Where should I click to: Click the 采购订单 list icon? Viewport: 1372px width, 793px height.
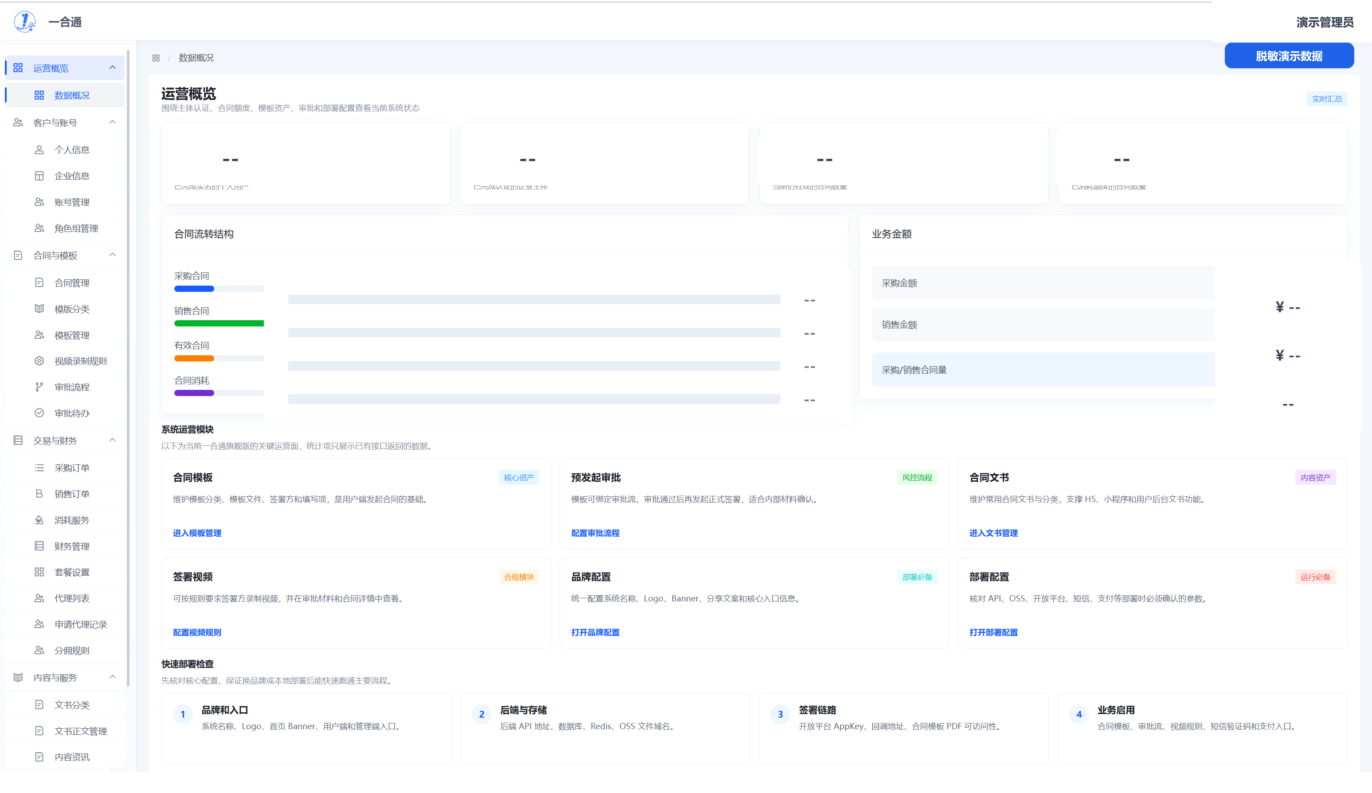tap(39, 468)
